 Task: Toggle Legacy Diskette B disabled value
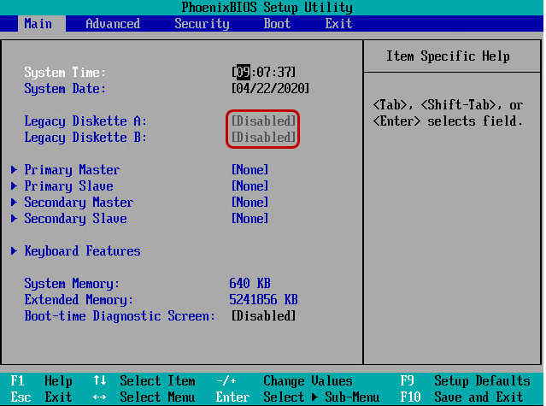[263, 138]
